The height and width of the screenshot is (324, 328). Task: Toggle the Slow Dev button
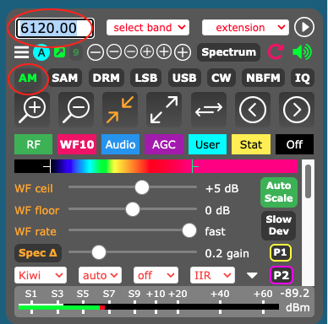point(279,225)
